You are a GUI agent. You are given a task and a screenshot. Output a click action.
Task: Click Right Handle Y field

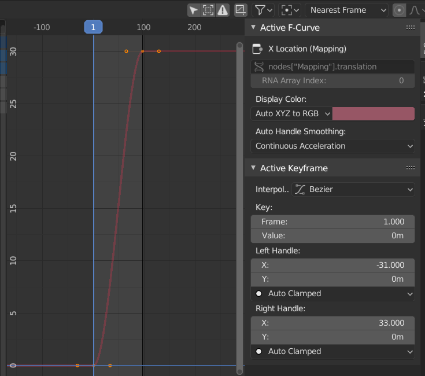(333, 337)
